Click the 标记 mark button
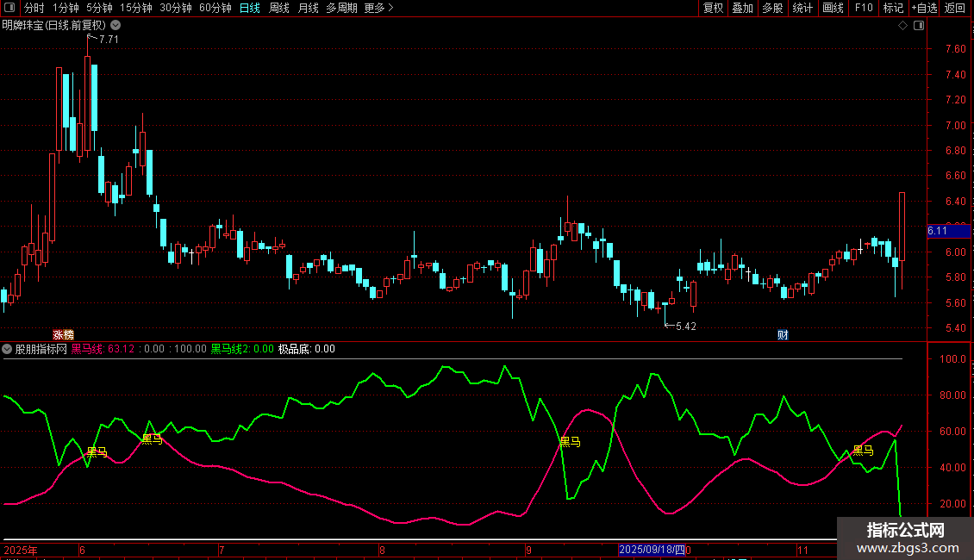974x560 pixels. pos(893,8)
